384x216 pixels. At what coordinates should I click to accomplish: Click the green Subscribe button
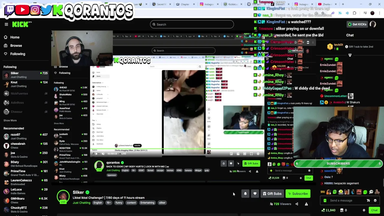click(x=298, y=194)
